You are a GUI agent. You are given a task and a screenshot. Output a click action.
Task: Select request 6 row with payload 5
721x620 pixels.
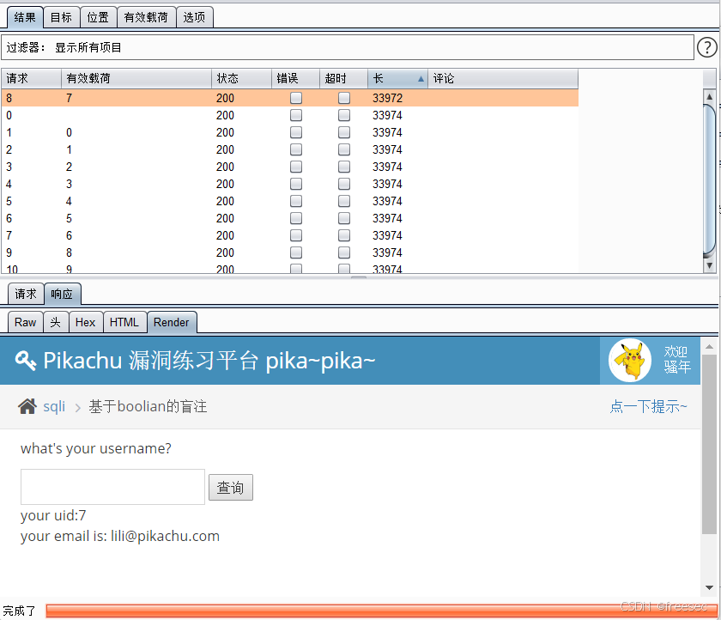[x=290, y=218]
